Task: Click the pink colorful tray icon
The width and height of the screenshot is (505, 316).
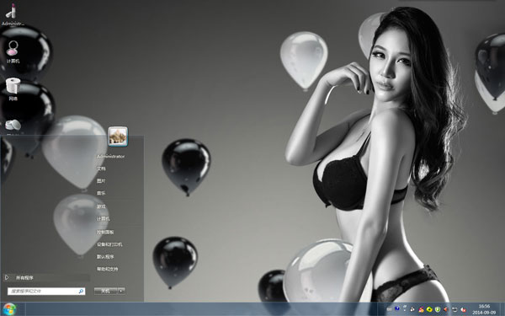Action: pyautogui.click(x=421, y=309)
